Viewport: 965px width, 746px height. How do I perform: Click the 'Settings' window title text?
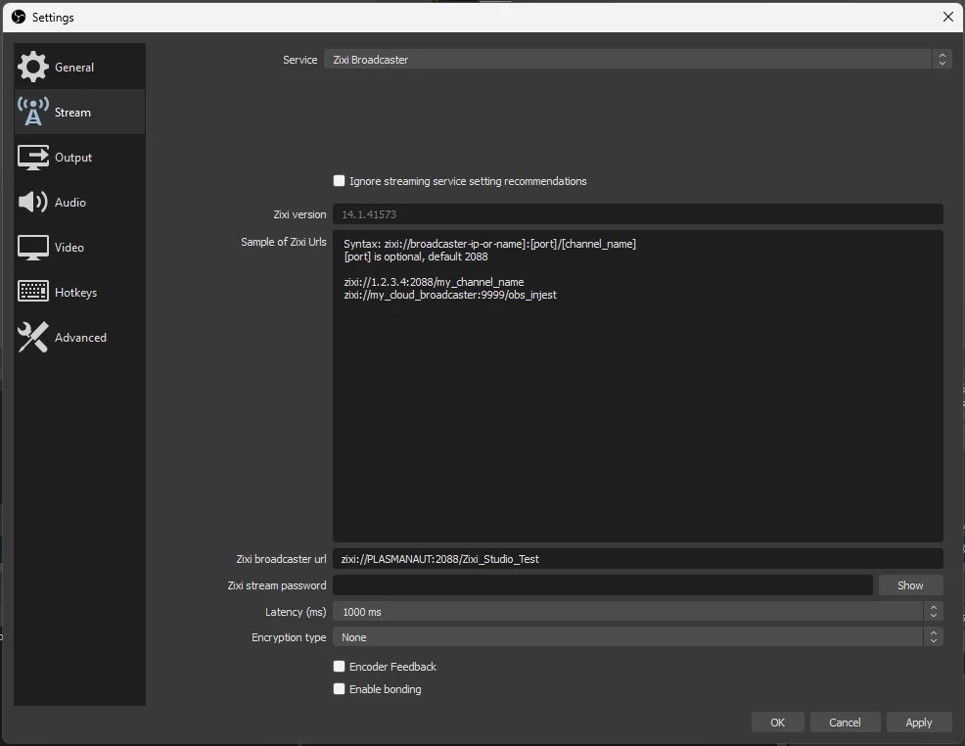click(x=53, y=18)
